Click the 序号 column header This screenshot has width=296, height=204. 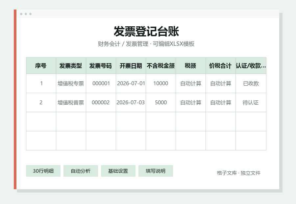point(41,66)
